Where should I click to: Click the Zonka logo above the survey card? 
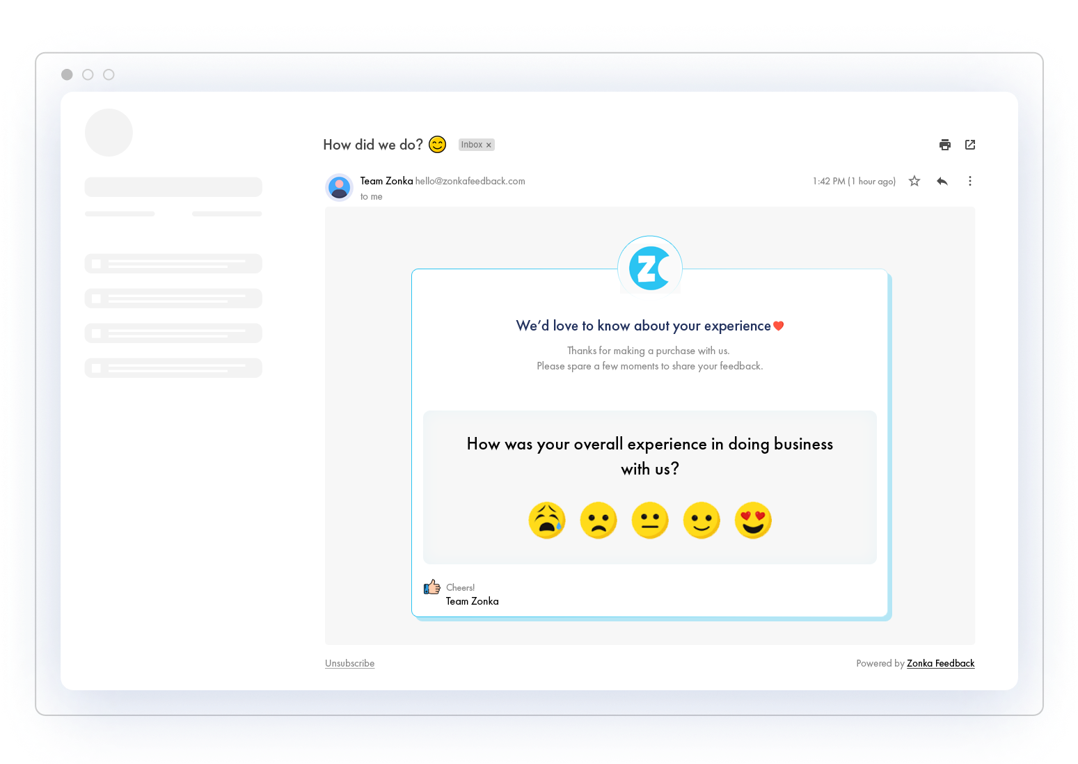pyautogui.click(x=649, y=266)
